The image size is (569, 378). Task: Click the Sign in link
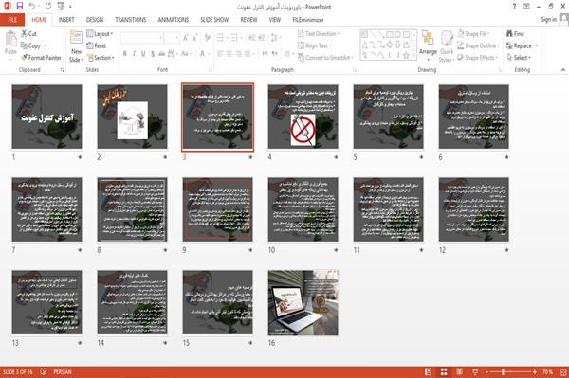click(x=548, y=20)
